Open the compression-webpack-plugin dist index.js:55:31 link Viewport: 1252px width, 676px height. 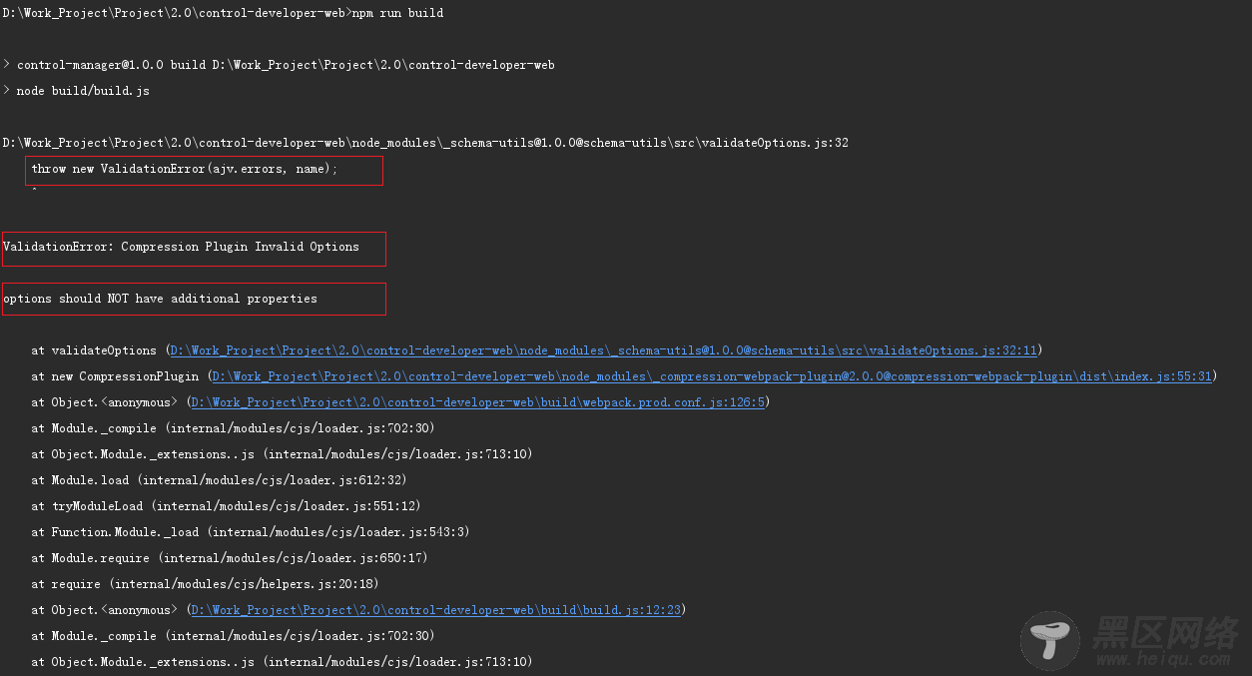coord(711,376)
